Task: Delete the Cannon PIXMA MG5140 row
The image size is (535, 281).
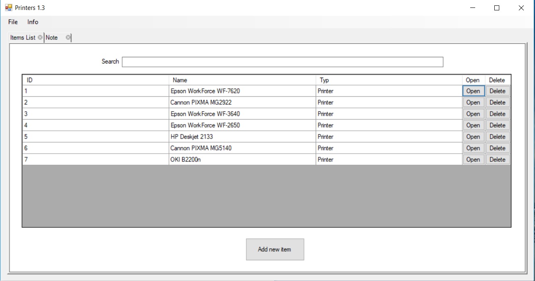Action: (498, 148)
